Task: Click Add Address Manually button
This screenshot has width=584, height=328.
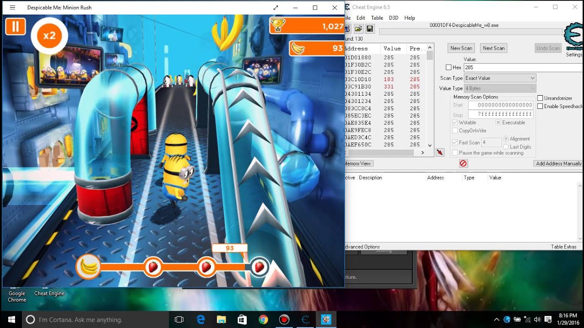Action: pyautogui.click(x=558, y=164)
